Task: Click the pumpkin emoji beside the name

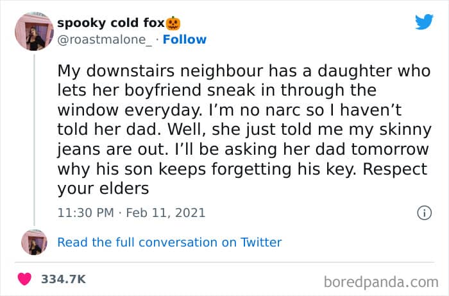Action: 173,23
